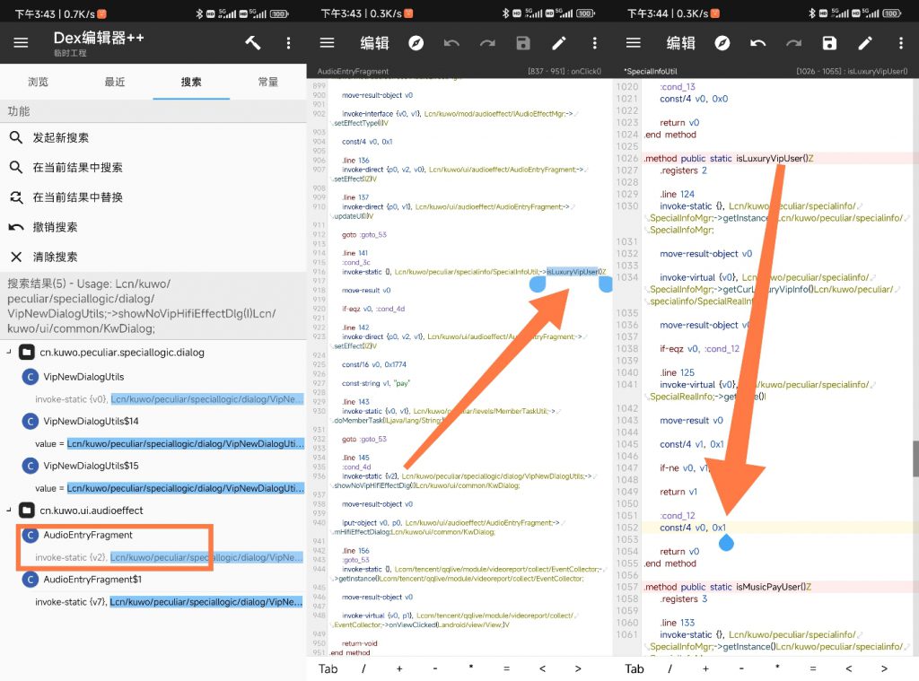Open the overflow menu in Dex编辑器++ header
This screenshot has width=919, height=681.
click(x=288, y=43)
